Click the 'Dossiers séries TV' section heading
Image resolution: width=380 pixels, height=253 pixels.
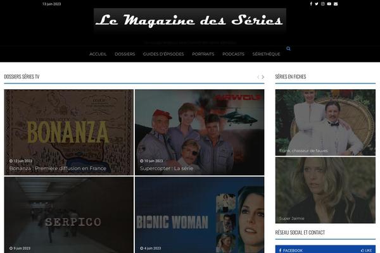click(22, 77)
